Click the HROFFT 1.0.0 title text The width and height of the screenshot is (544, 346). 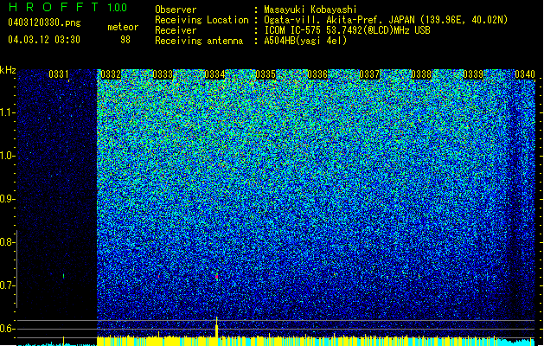[x=67, y=7]
